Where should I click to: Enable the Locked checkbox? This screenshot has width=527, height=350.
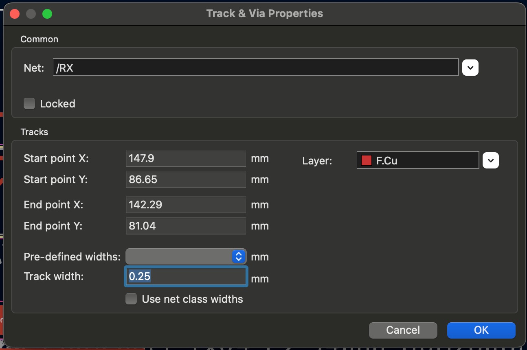(x=29, y=103)
